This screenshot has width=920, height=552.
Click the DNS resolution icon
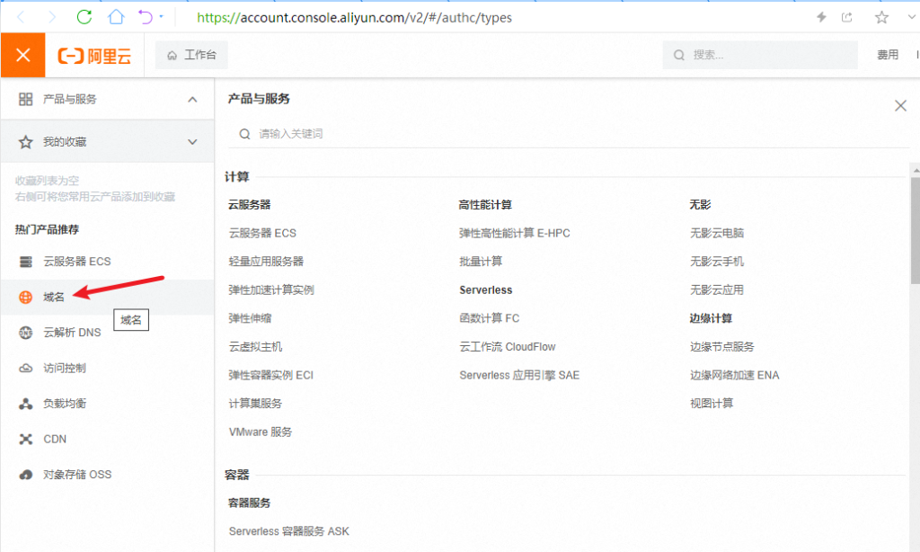(26, 333)
